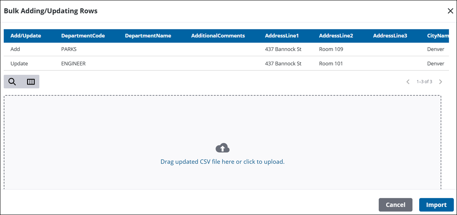
Task: Go to next page of rows
Action: [440, 82]
